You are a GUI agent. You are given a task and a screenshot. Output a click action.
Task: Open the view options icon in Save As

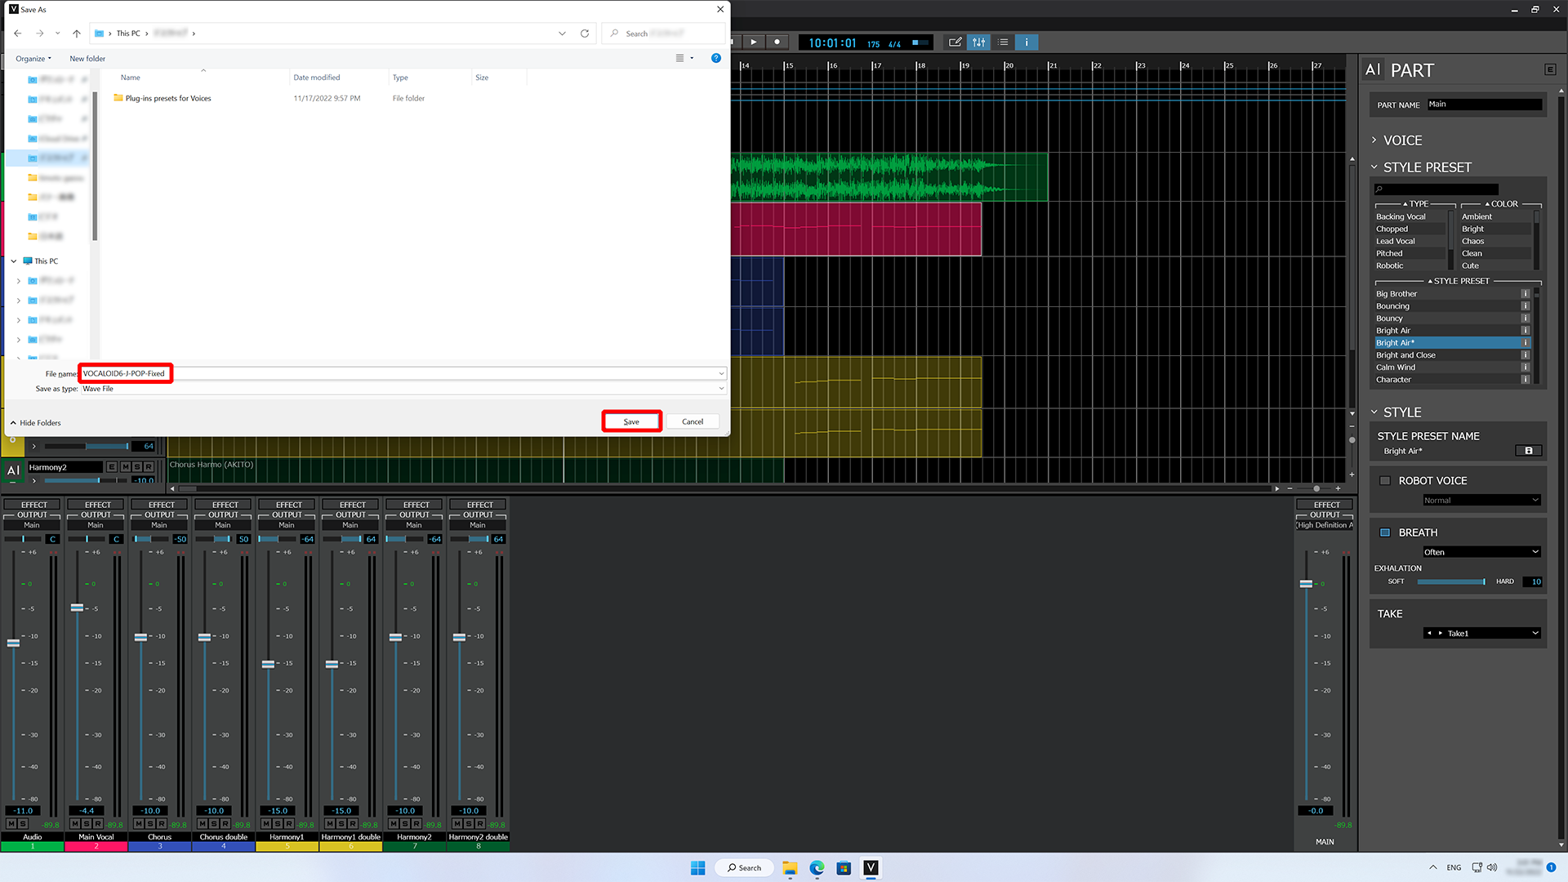pos(679,58)
